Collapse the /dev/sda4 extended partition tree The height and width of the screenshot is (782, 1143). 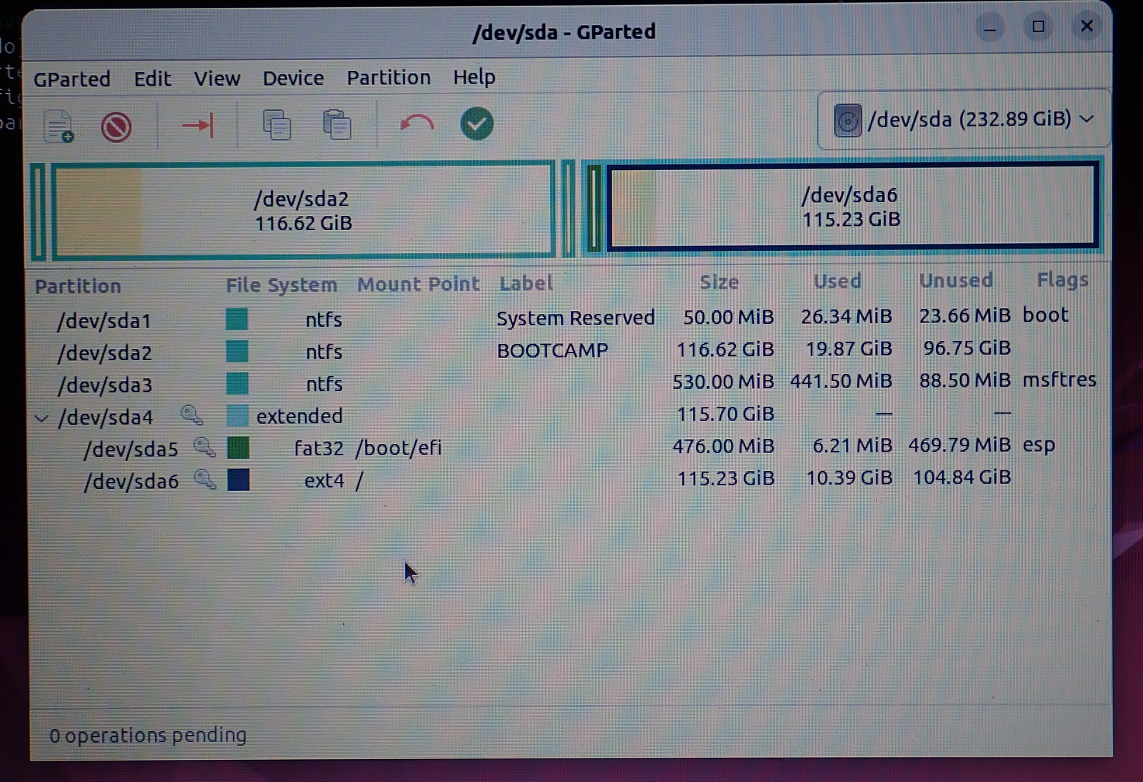click(41, 418)
